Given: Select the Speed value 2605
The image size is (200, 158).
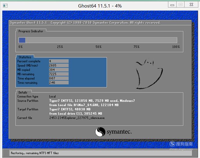Looking at the screenshot, I should tap(59, 66).
